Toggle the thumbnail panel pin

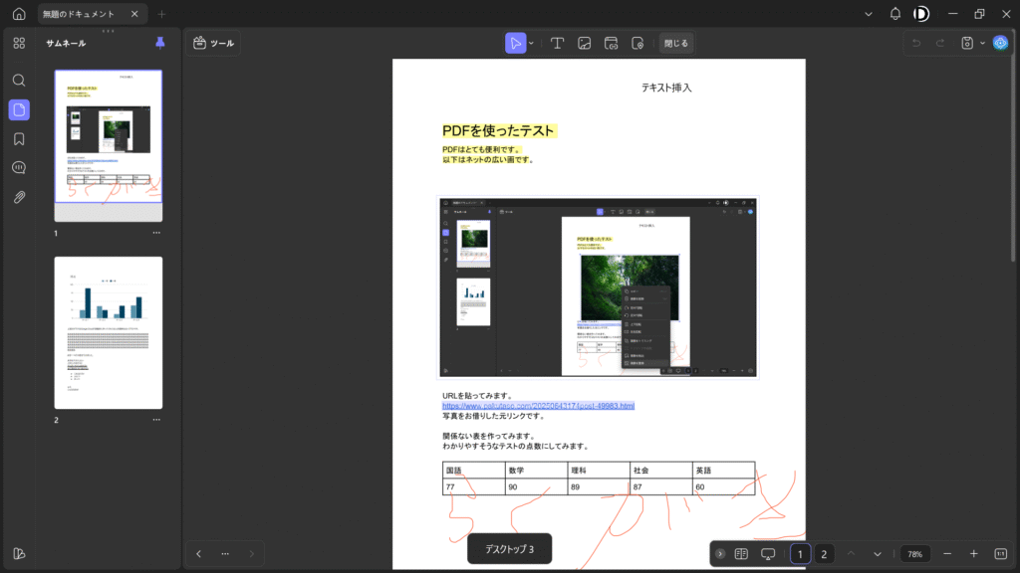(160, 43)
